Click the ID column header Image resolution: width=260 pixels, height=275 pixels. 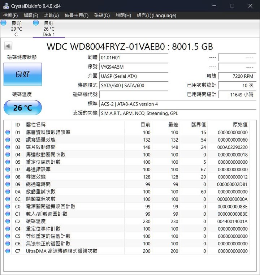pos(18,125)
